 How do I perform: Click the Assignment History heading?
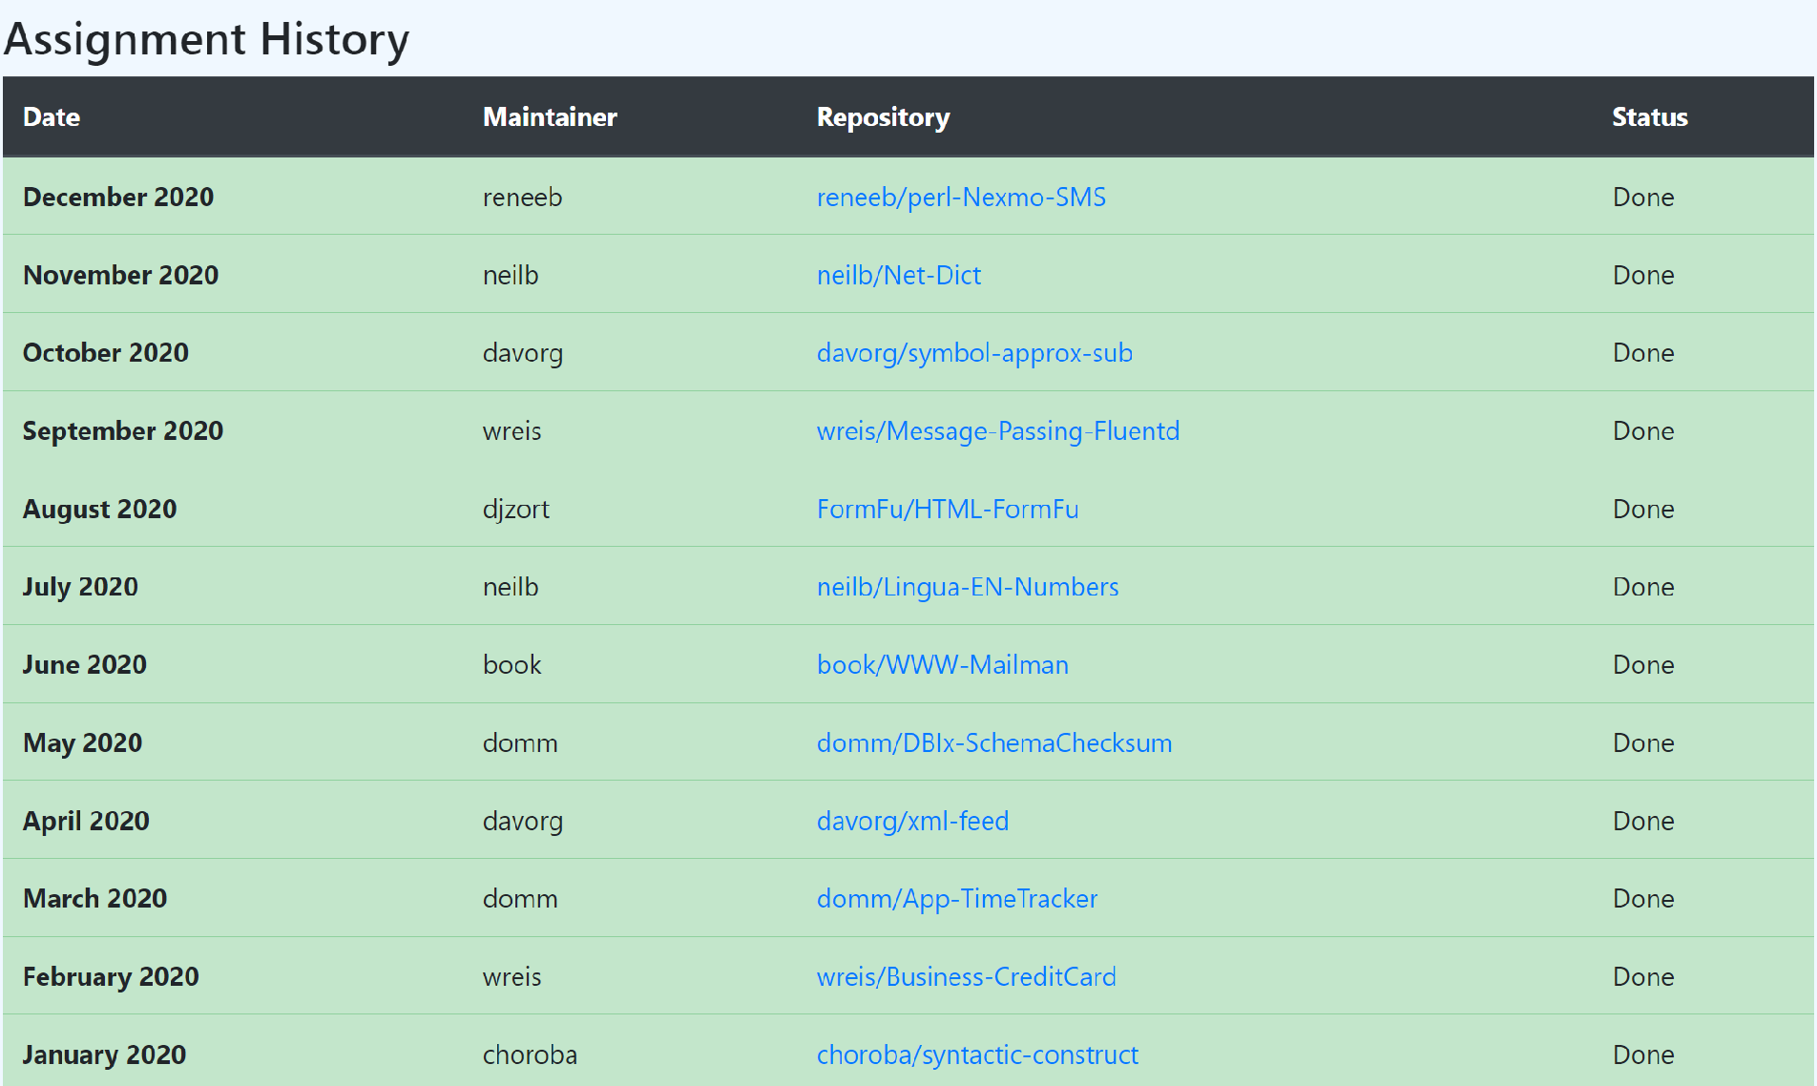click(x=207, y=40)
